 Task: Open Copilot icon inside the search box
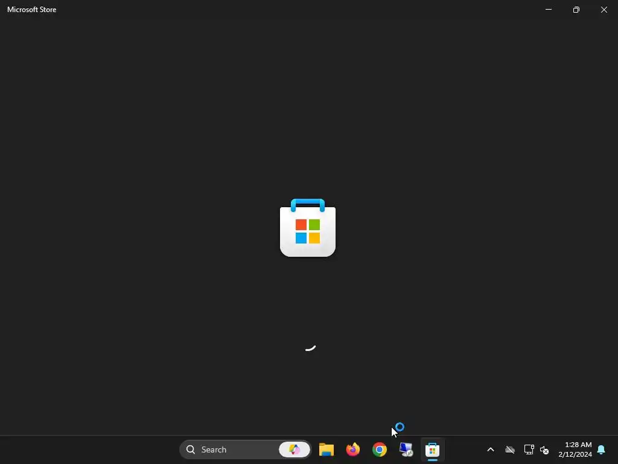click(x=295, y=449)
